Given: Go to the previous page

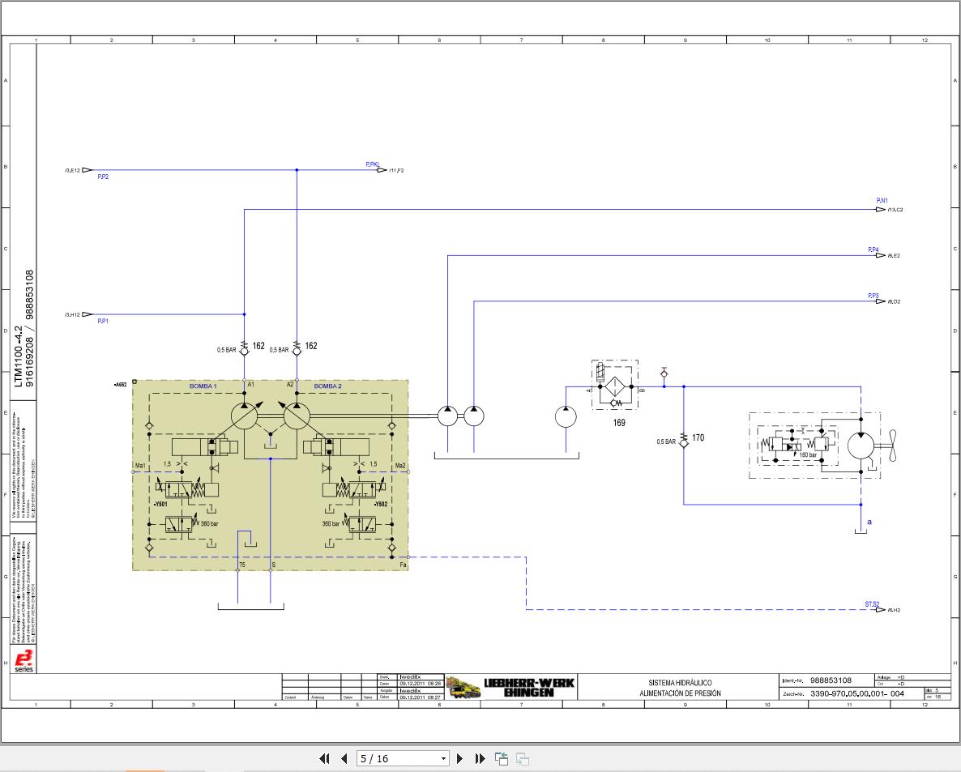Looking at the screenshot, I should (x=344, y=758).
